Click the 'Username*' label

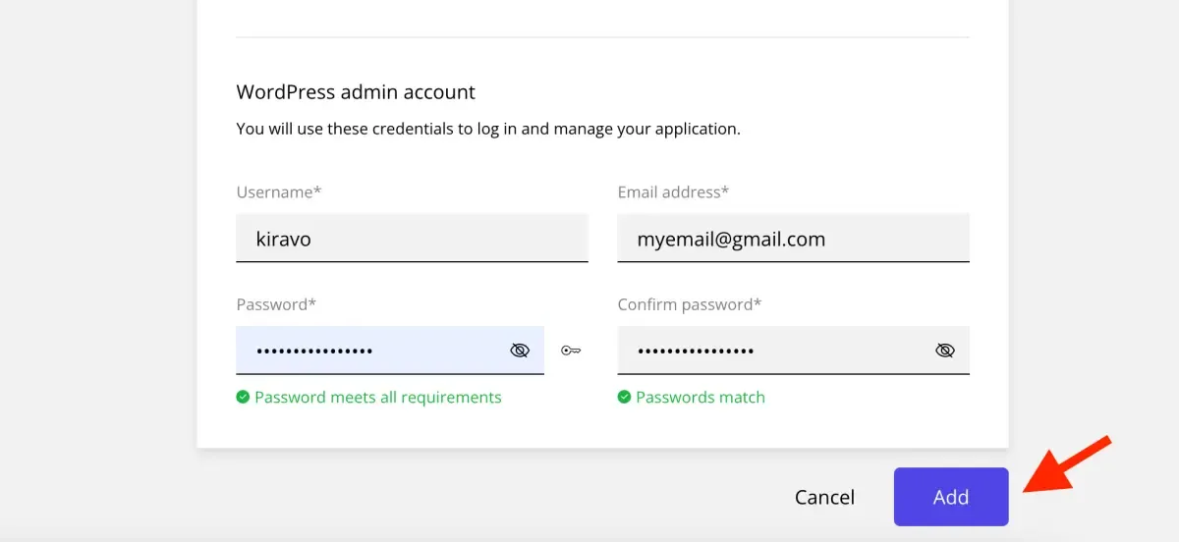click(279, 192)
